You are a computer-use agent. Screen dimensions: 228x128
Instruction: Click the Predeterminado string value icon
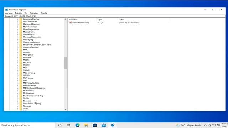(x=71, y=23)
